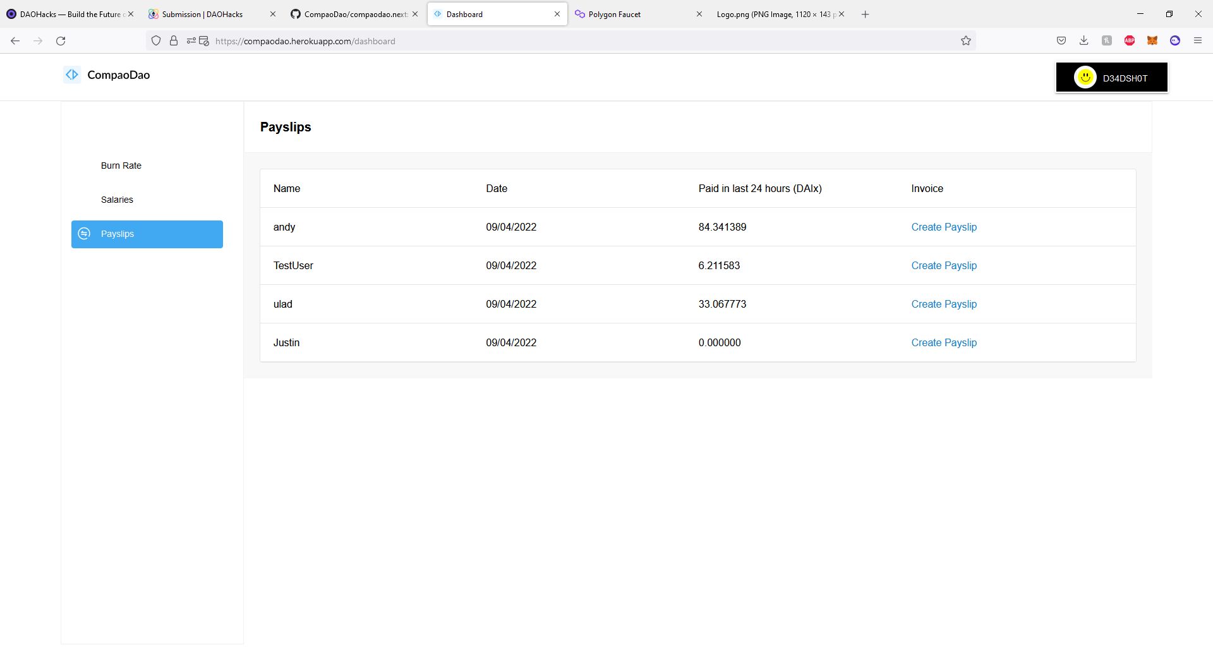This screenshot has height=657, width=1213.
Task: Click the Justin name cell
Action: point(286,342)
